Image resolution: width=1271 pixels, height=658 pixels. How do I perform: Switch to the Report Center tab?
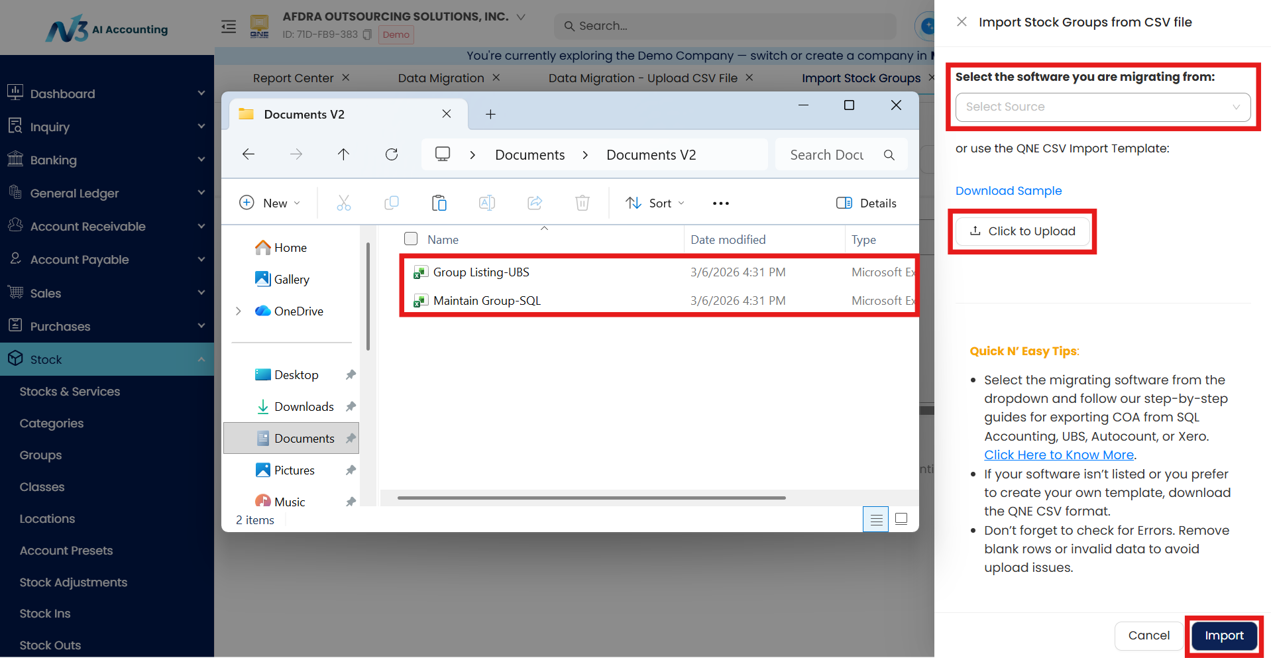(293, 78)
